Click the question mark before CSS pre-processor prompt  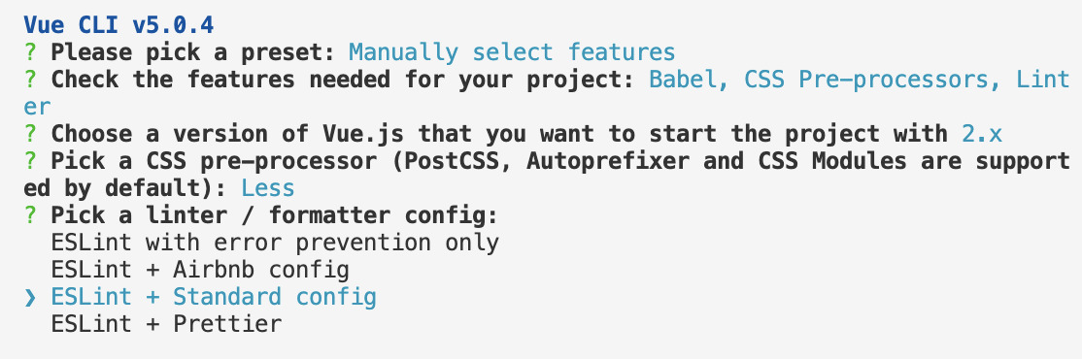point(30,161)
